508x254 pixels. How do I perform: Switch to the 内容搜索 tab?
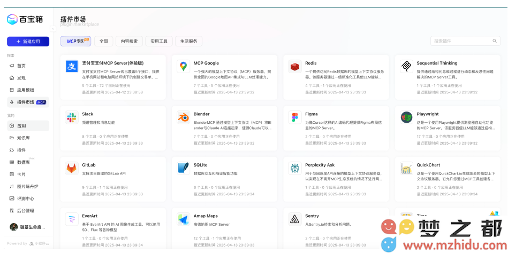pyautogui.click(x=129, y=42)
